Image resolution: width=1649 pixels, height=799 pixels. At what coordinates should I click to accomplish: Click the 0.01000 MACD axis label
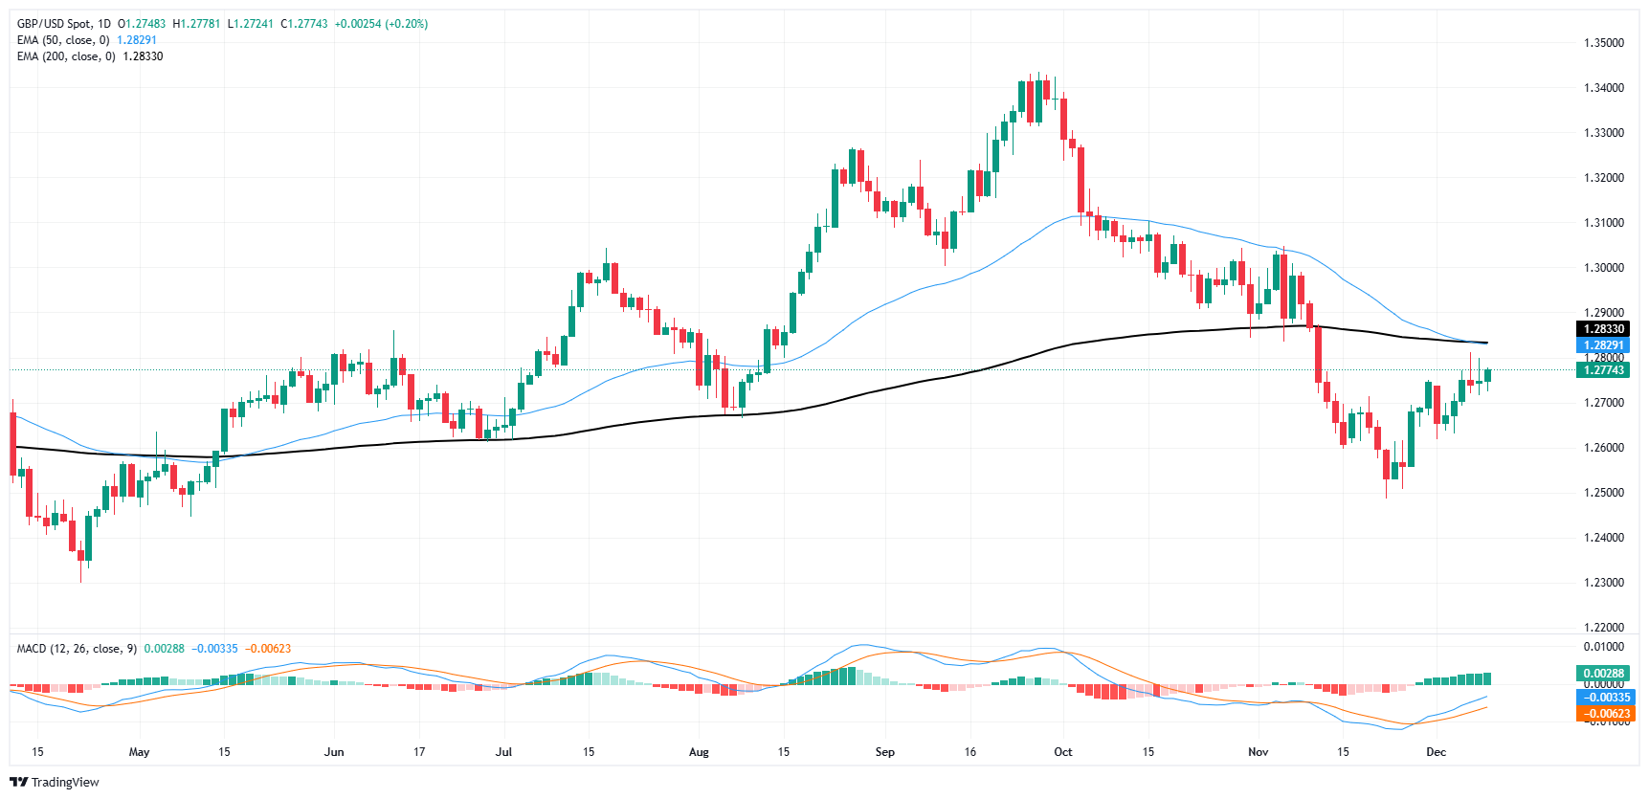(x=1603, y=647)
